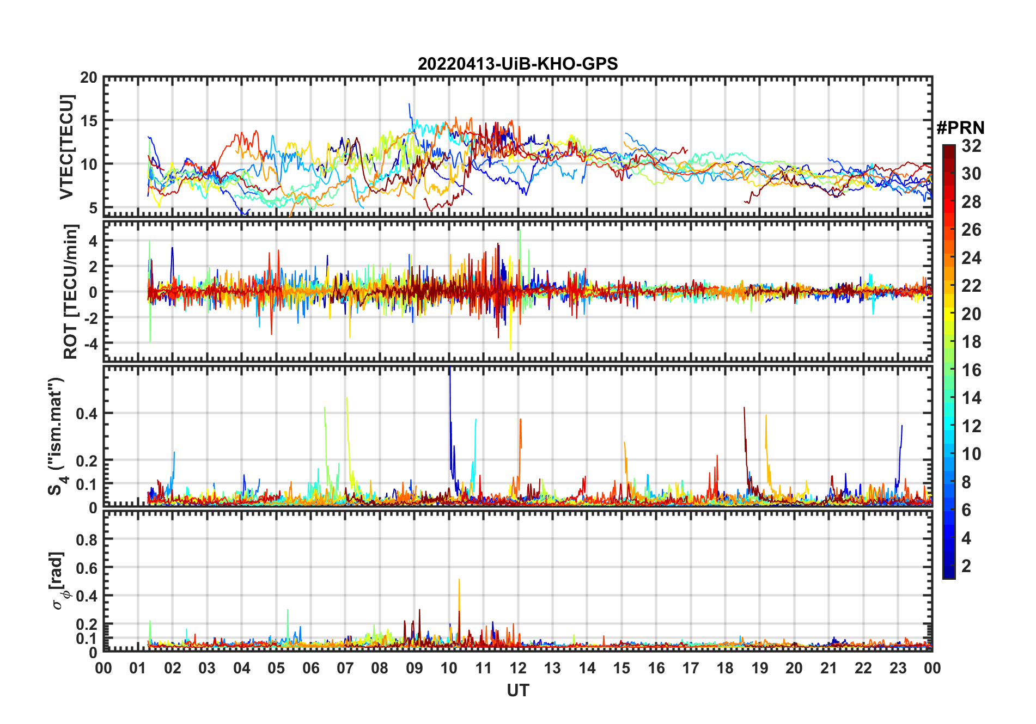Click colorbar tick label 32
The width and height of the screenshot is (1036, 724).
click(x=971, y=146)
